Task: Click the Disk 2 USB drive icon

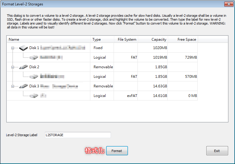Action: pos(23,67)
